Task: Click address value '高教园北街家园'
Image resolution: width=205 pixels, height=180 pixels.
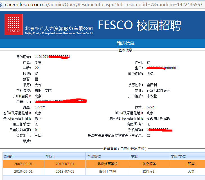Action: point(158,119)
